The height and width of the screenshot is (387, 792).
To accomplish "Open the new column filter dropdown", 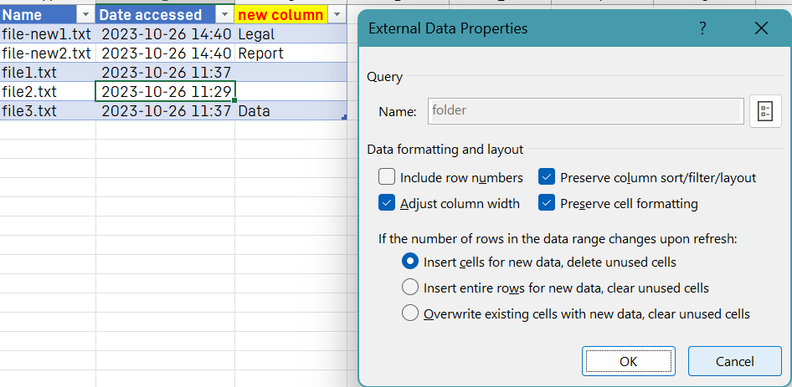I will (337, 15).
